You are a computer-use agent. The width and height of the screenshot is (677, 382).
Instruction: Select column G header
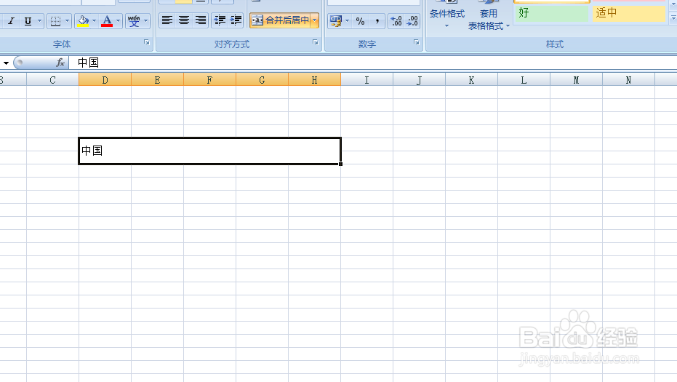pos(262,80)
